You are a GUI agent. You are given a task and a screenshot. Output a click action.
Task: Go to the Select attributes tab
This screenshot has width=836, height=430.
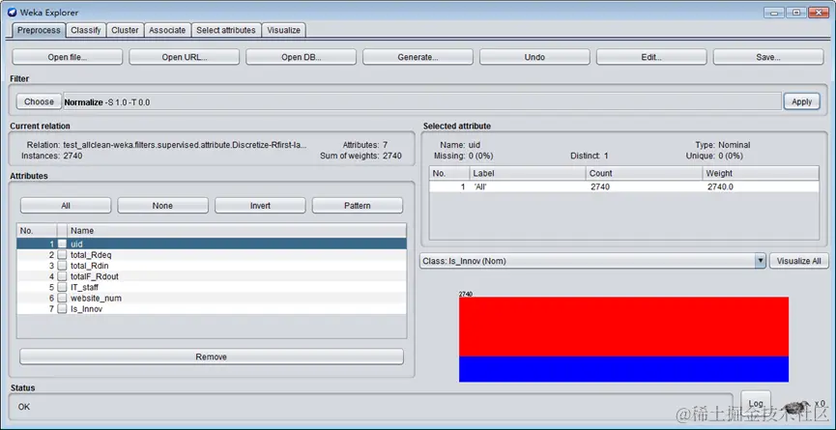(x=226, y=30)
